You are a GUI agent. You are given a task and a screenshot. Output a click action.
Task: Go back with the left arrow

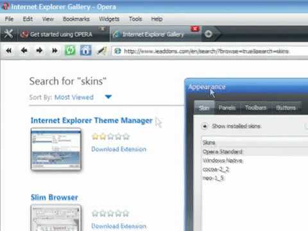pyautogui.click(x=24, y=51)
